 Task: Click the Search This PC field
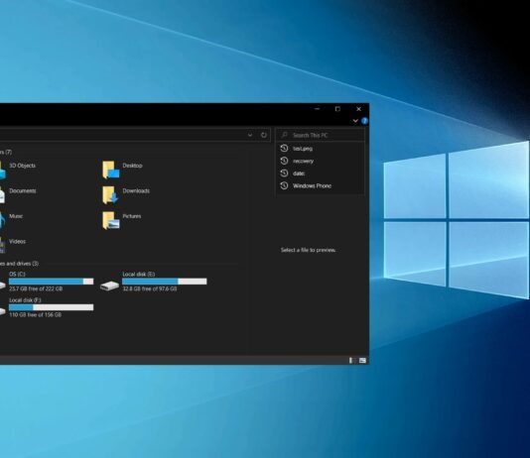coord(321,135)
